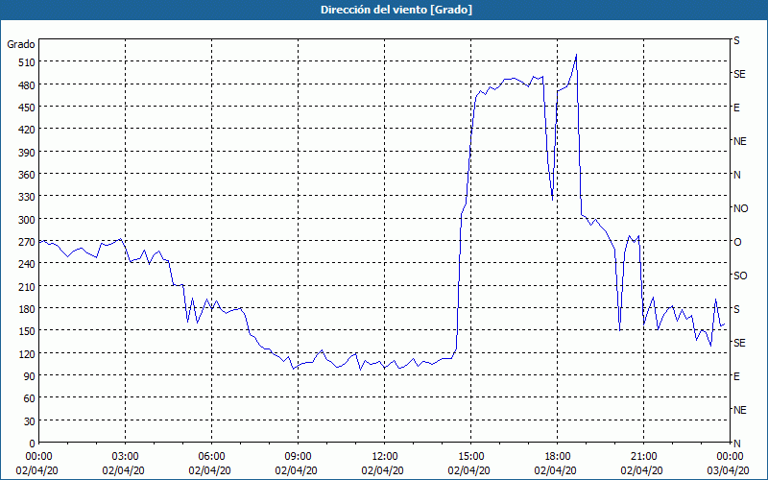Select the 02/04/20 date under 06:00
This screenshot has width=768, height=480.
click(209, 470)
